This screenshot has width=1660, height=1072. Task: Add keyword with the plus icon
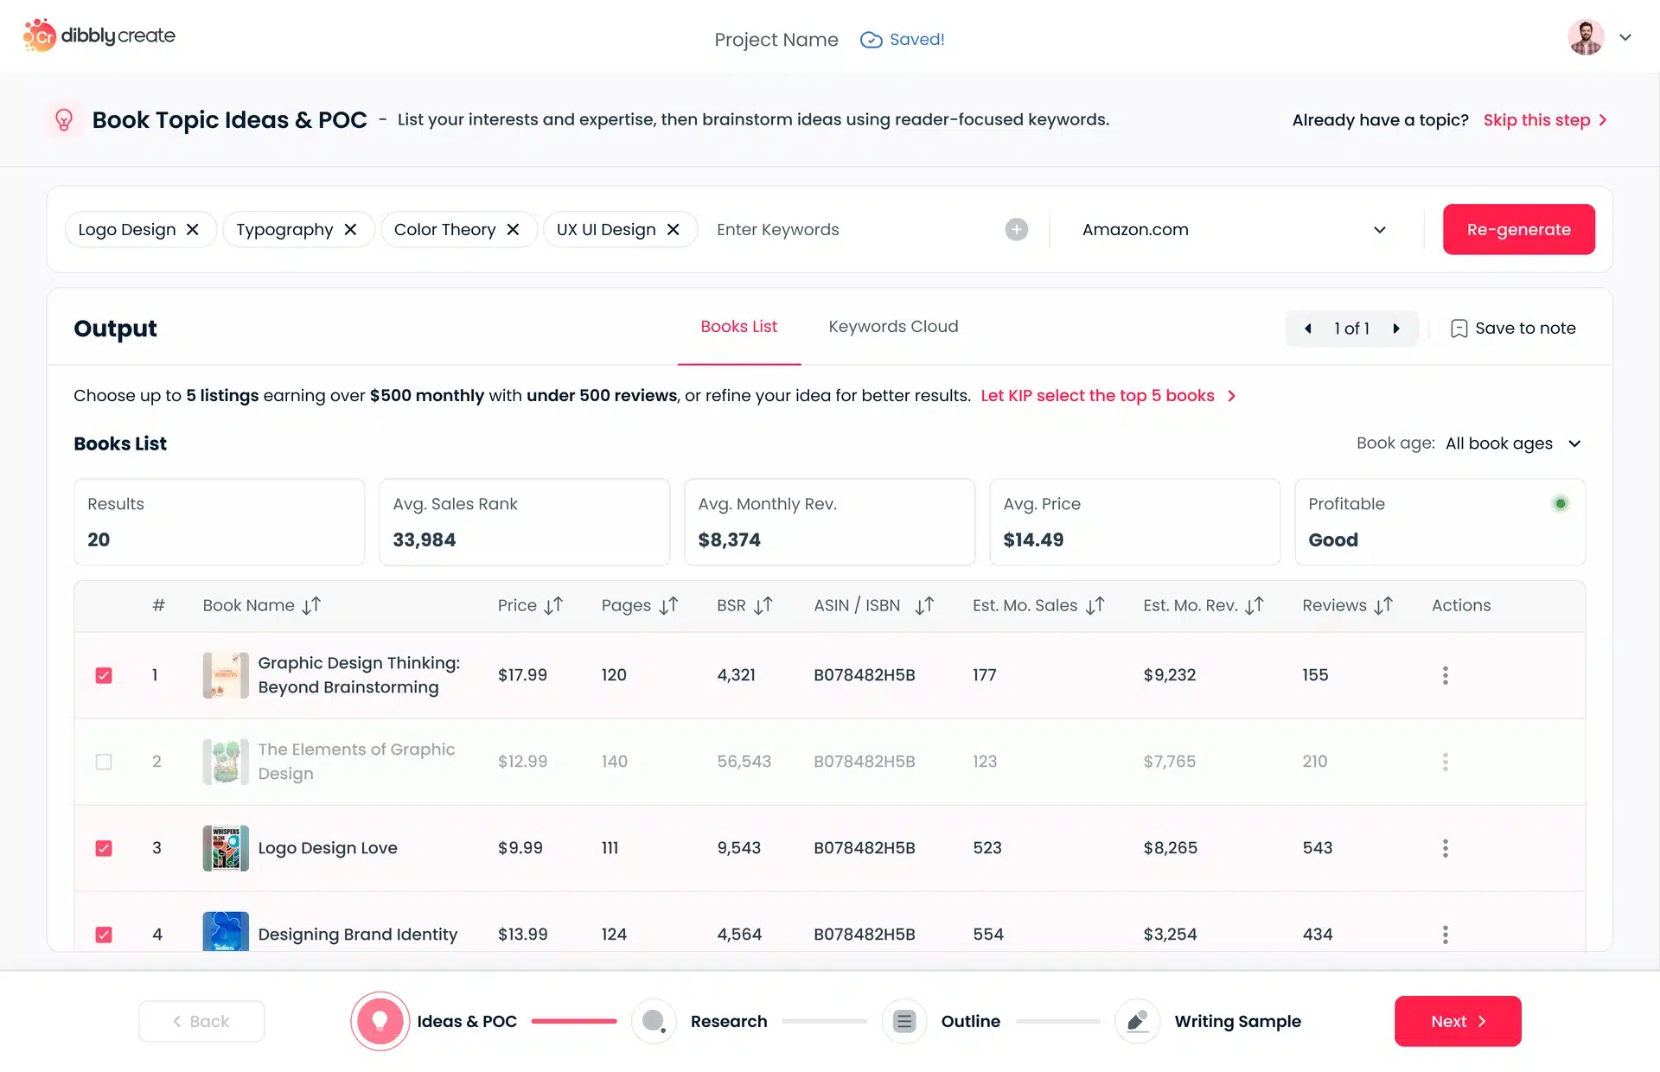[1017, 229]
